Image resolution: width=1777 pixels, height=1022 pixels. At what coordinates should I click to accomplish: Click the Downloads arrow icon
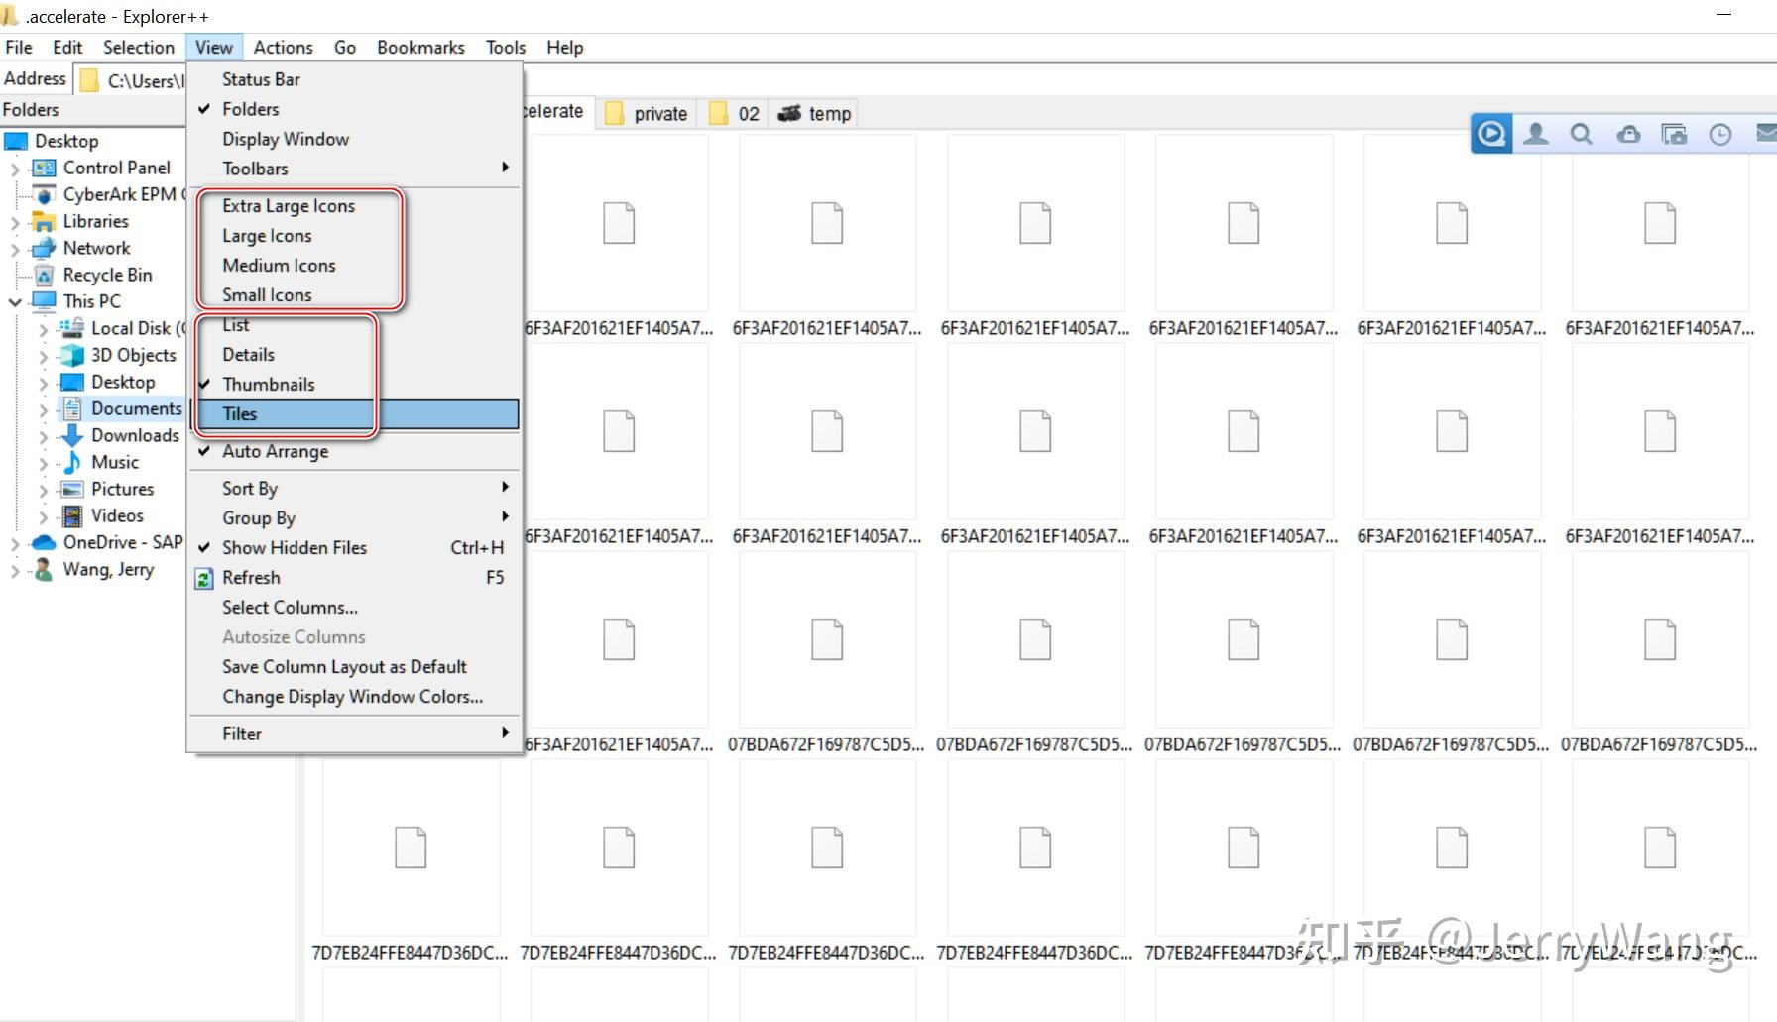pyautogui.click(x=72, y=435)
